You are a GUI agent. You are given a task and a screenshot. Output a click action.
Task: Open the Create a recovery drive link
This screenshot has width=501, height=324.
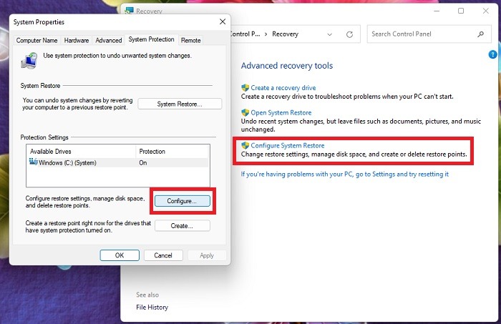click(283, 88)
